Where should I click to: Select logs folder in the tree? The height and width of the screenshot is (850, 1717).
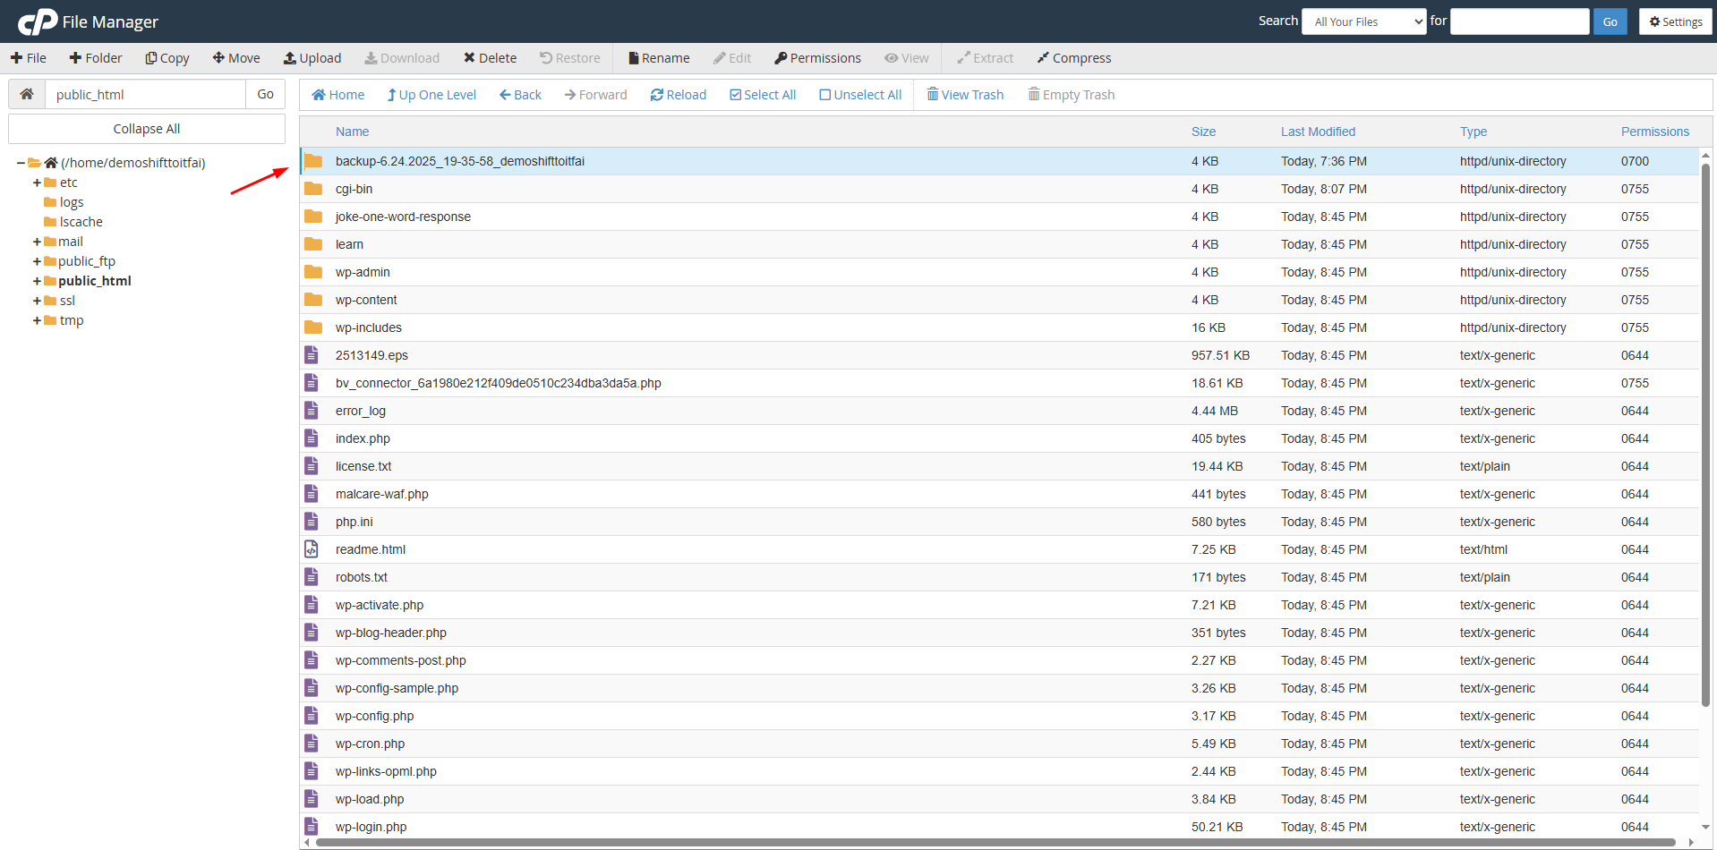point(71,202)
